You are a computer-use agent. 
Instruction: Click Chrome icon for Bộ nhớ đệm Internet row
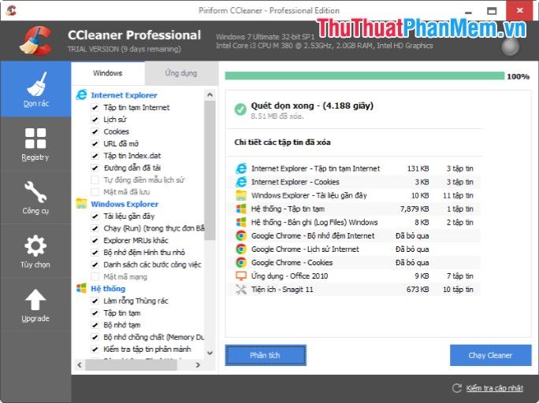click(x=241, y=235)
